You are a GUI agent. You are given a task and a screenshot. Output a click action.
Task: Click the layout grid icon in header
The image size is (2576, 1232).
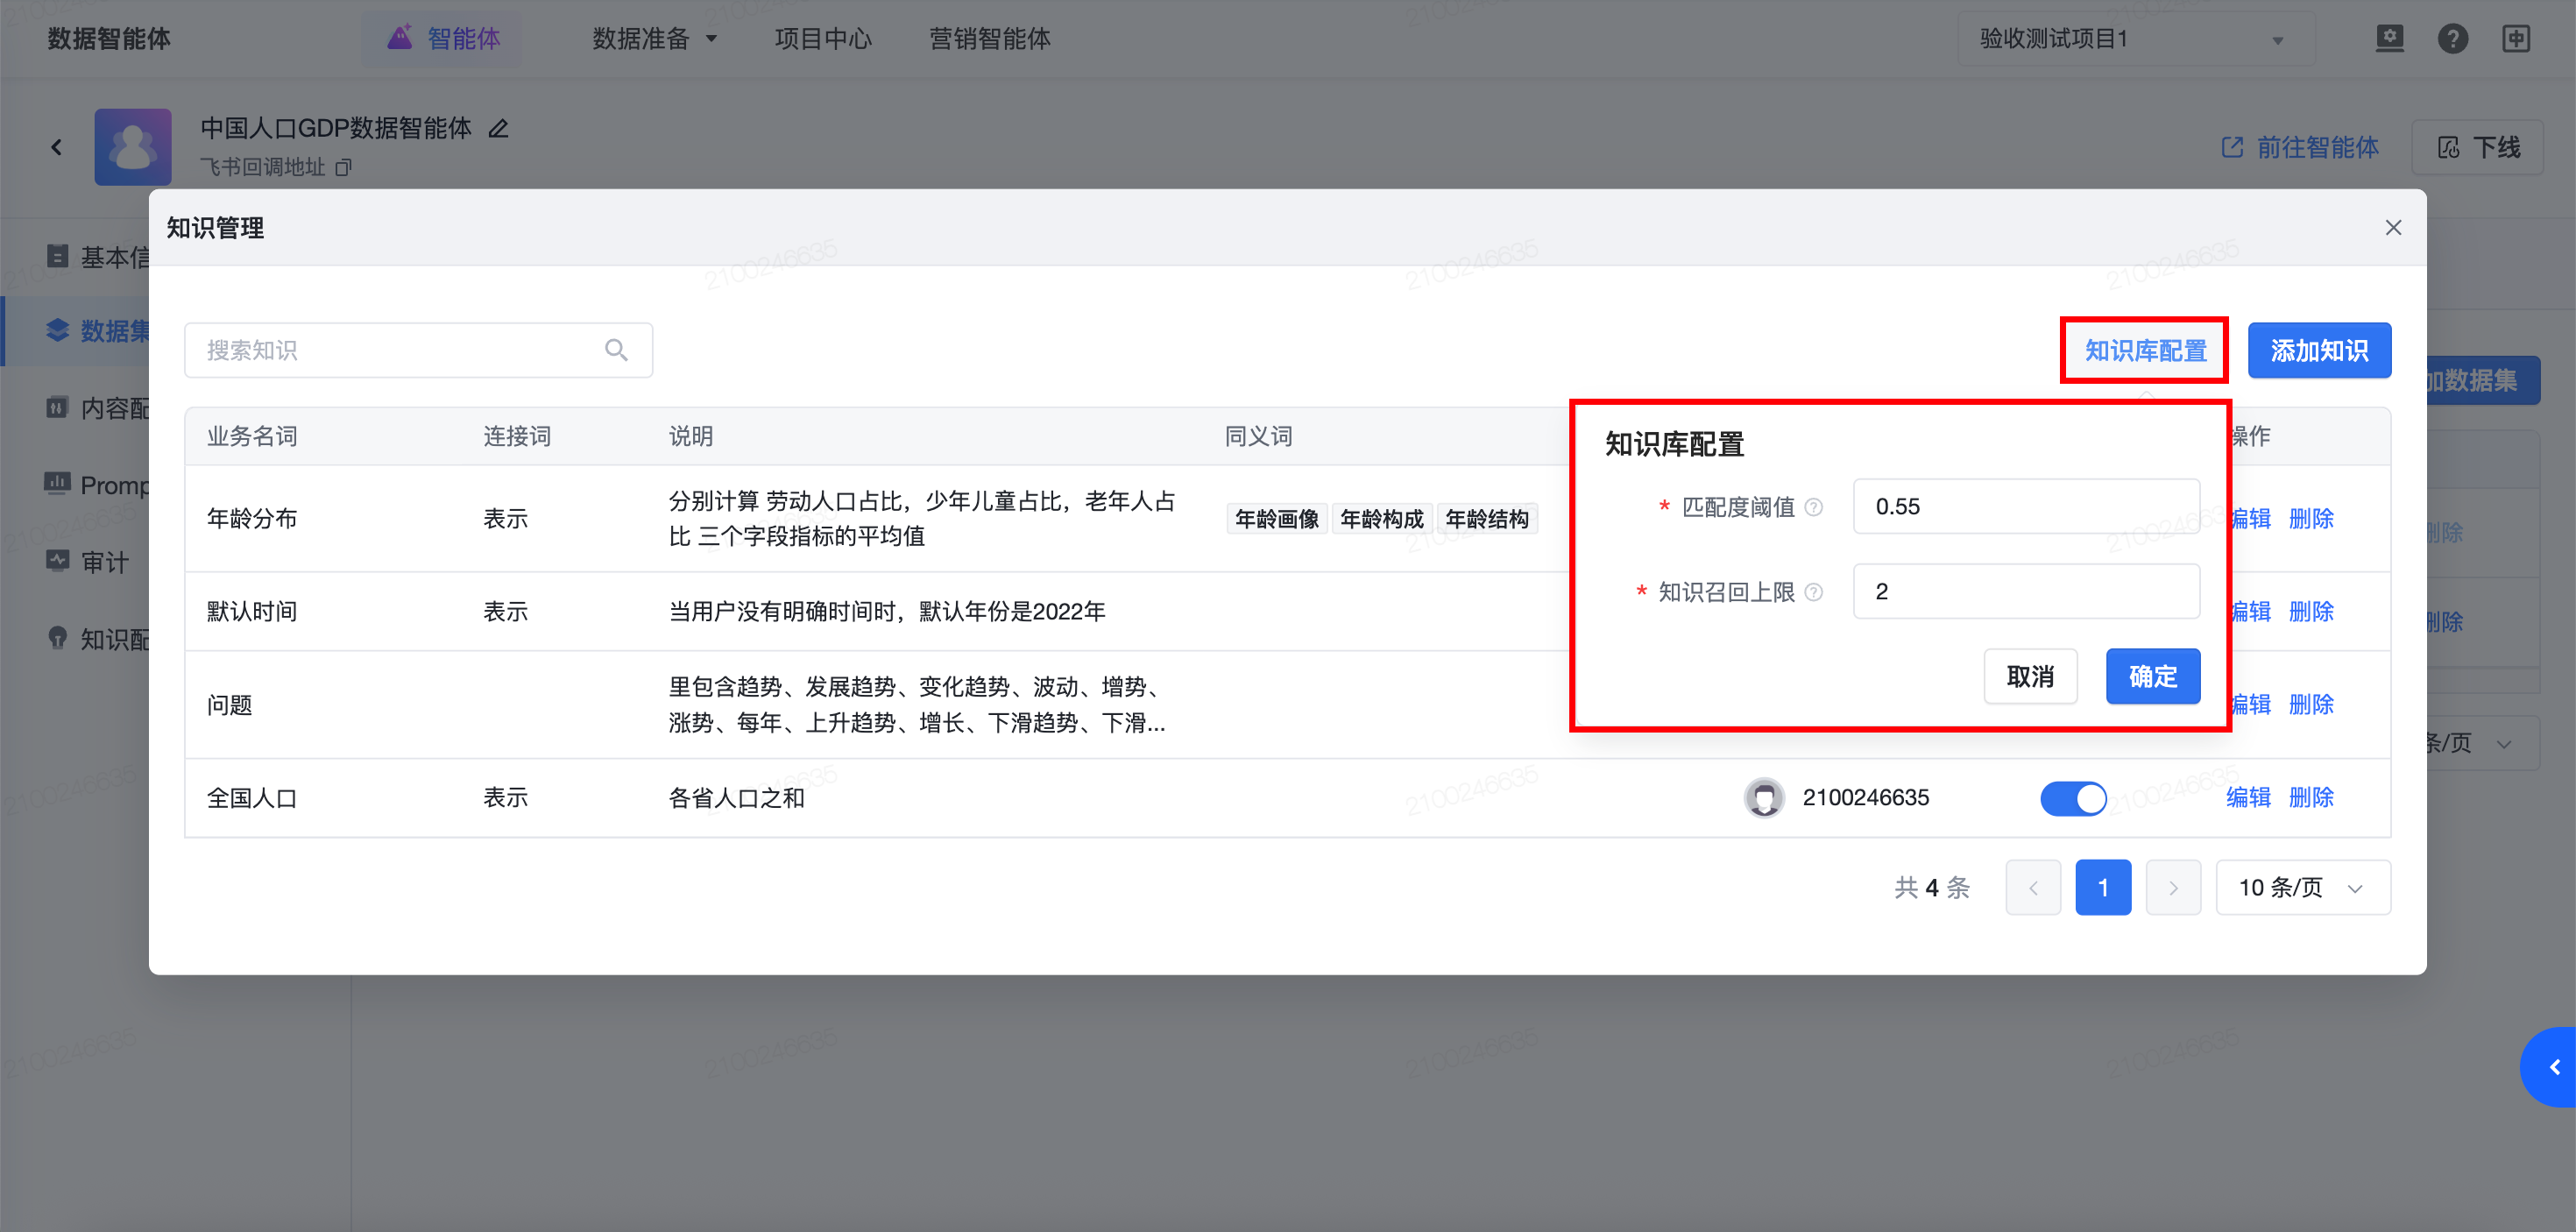pyautogui.click(x=2516, y=39)
